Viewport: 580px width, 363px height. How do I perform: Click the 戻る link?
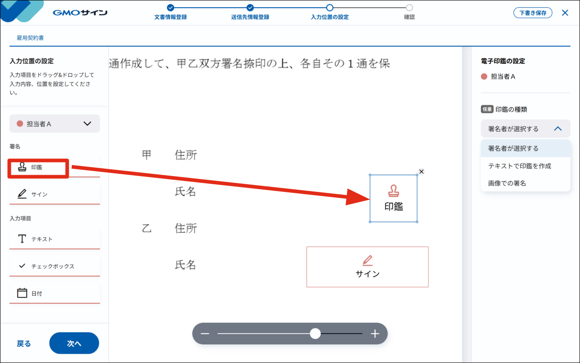(x=24, y=344)
